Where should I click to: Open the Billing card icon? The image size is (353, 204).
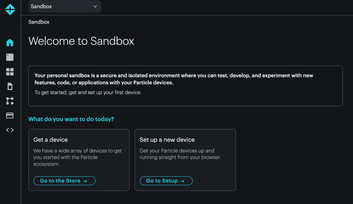click(x=10, y=115)
